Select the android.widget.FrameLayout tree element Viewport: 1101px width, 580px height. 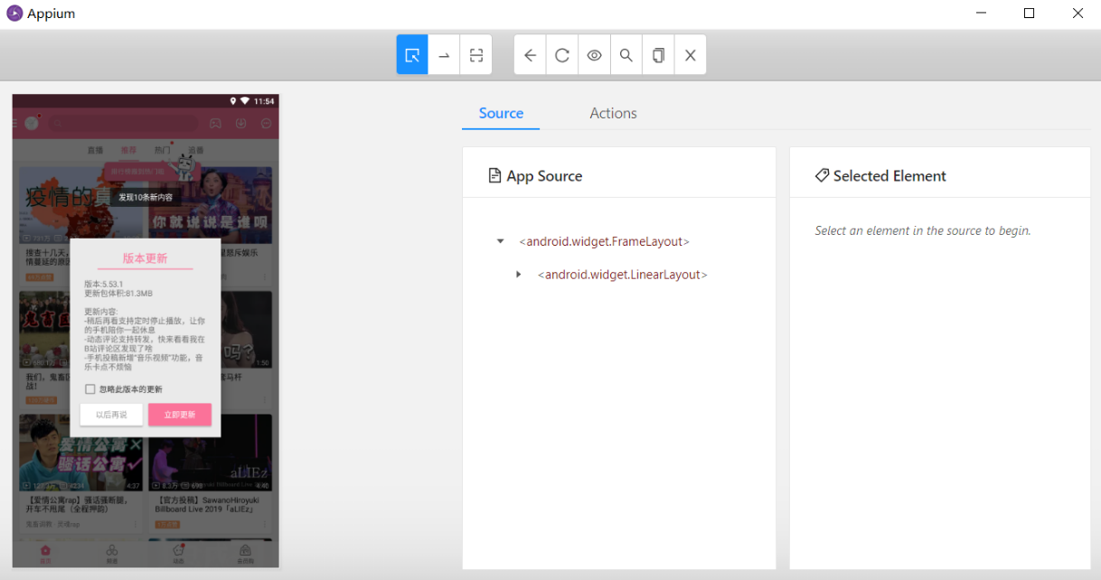tap(604, 241)
